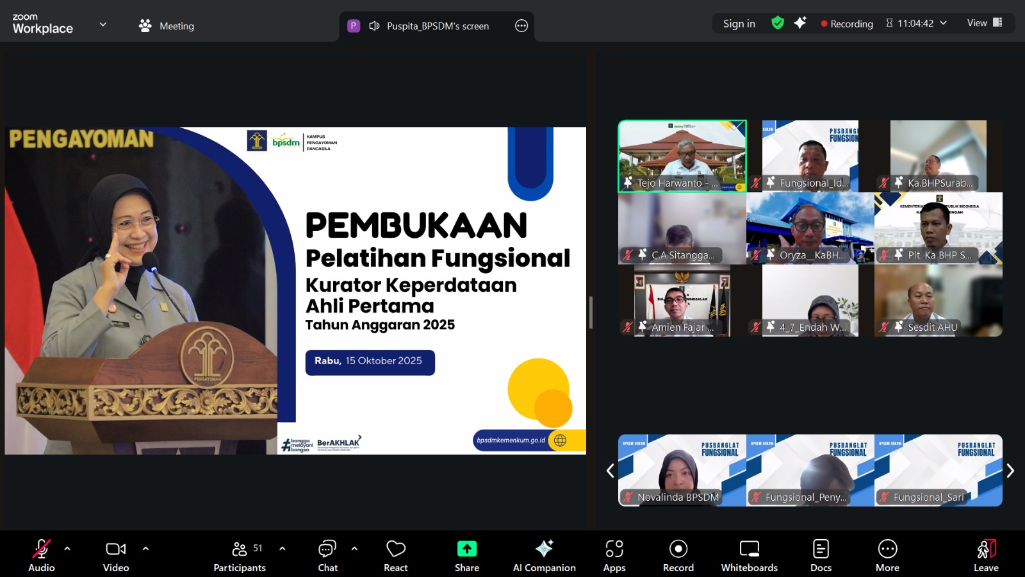The image size is (1025, 577).
Task: Leave the meeting
Action: (x=986, y=555)
